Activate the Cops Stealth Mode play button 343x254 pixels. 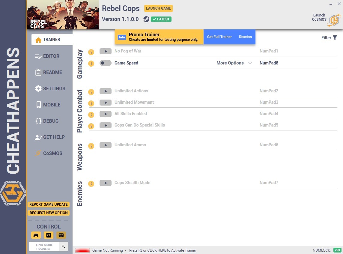tap(106, 183)
